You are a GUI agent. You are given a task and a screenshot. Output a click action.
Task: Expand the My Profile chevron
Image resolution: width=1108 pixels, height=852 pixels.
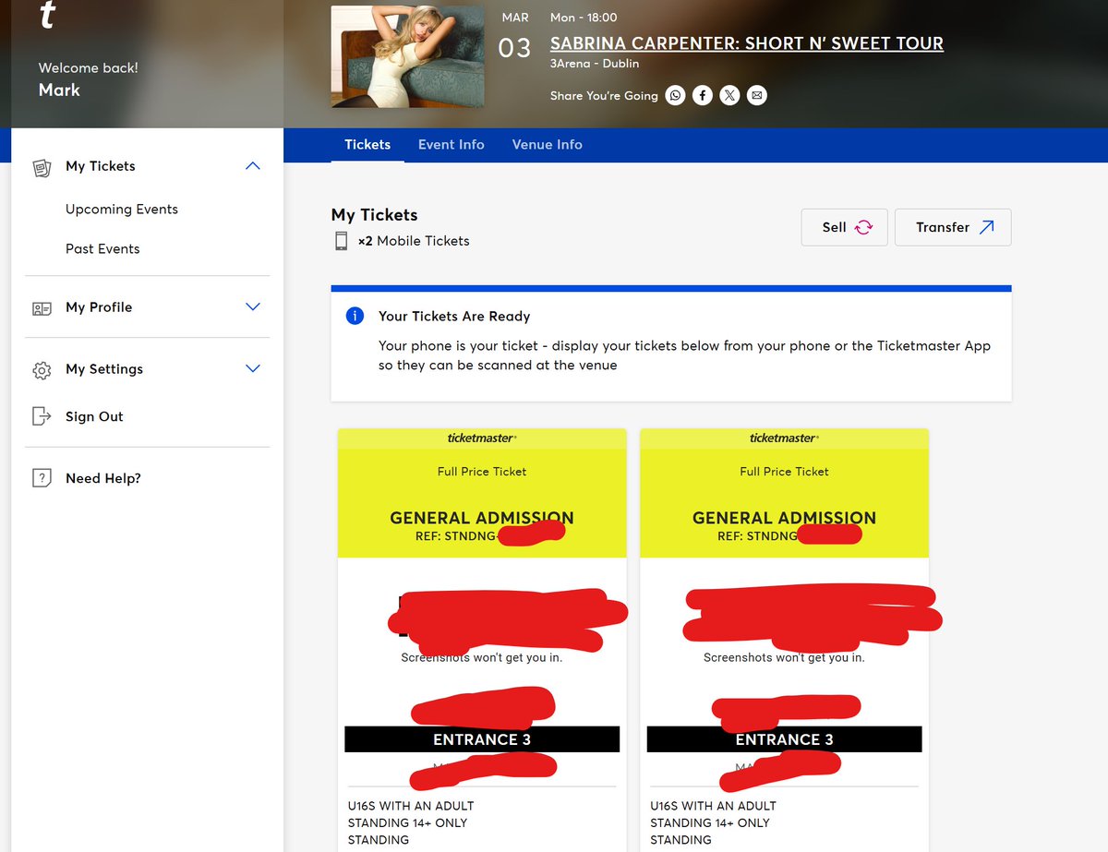click(x=253, y=306)
